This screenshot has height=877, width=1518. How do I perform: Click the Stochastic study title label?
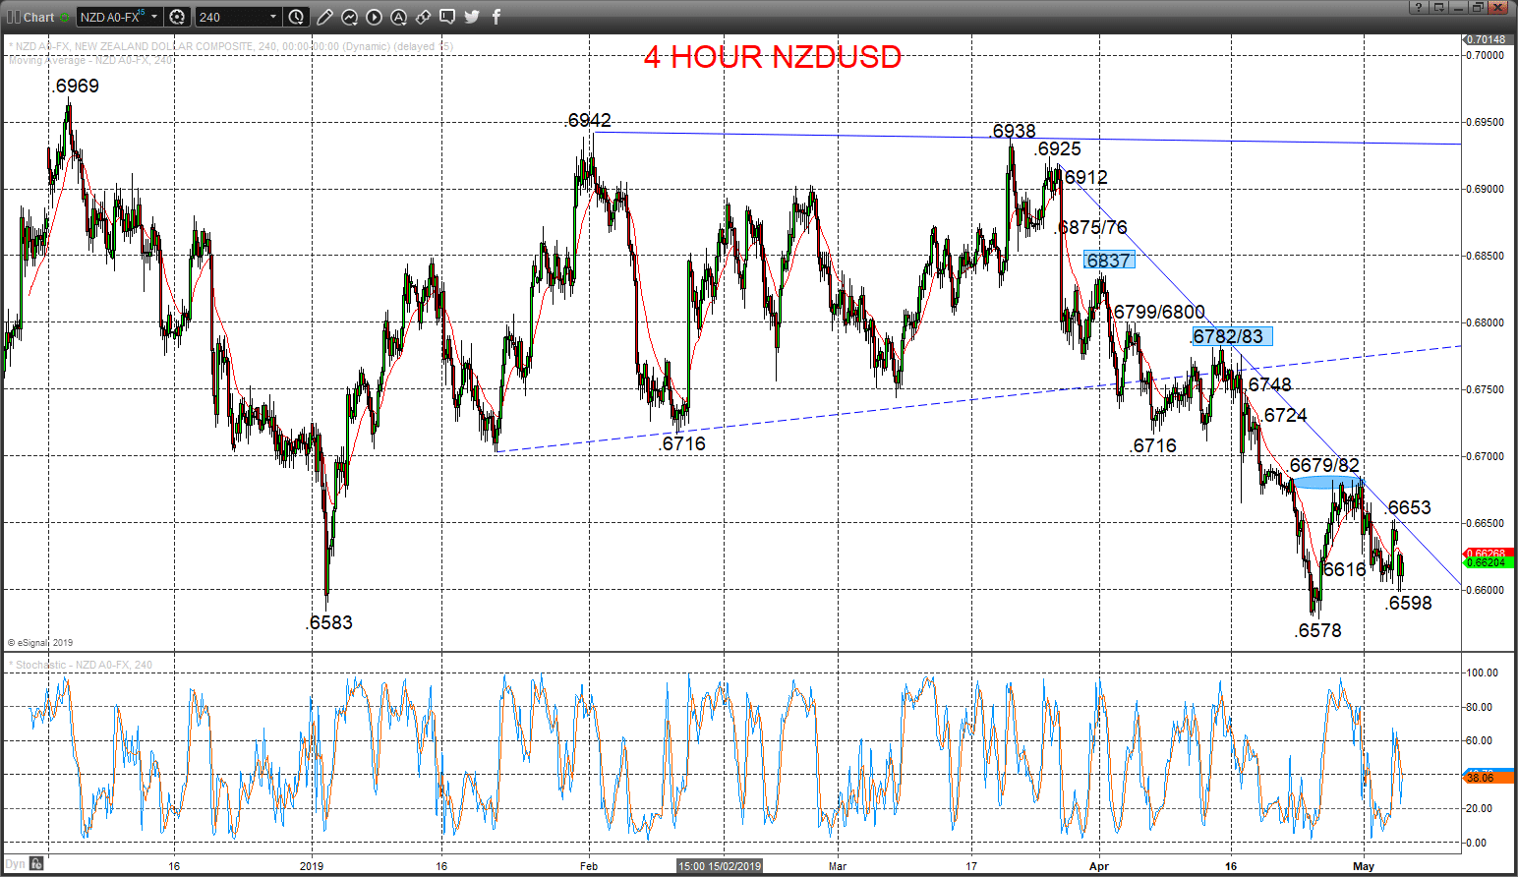pyautogui.click(x=81, y=665)
